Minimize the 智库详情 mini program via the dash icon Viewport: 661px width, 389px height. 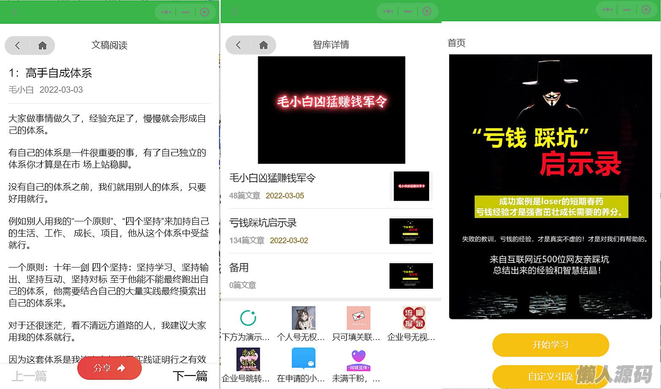[x=407, y=11]
